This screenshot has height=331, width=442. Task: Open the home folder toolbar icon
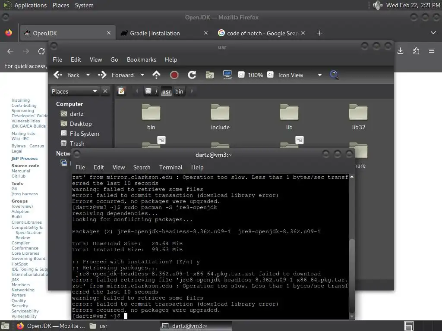(x=210, y=75)
